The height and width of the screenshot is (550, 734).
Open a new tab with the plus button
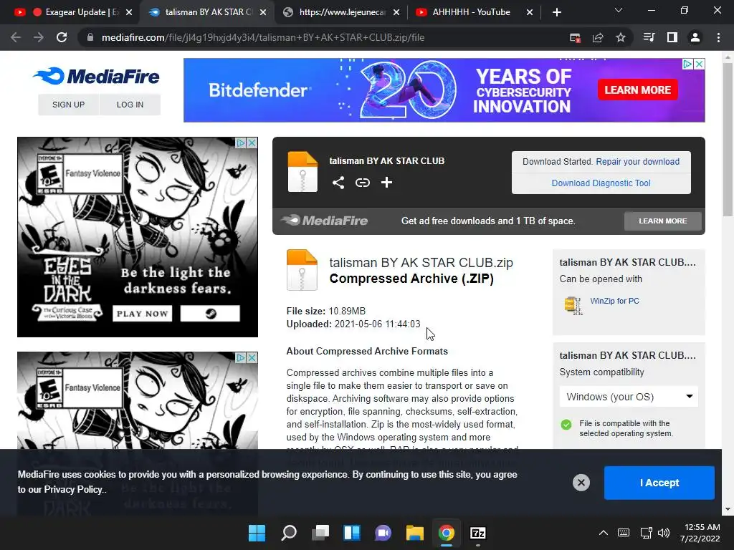click(556, 12)
